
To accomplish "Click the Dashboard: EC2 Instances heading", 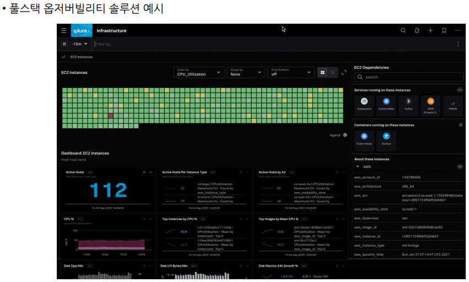I will point(85,153).
